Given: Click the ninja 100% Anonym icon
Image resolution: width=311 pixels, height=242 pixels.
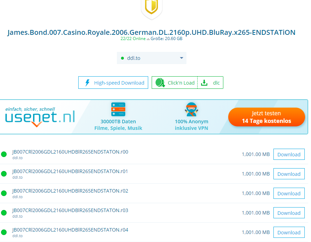Looking at the screenshot, I should click(191, 109).
